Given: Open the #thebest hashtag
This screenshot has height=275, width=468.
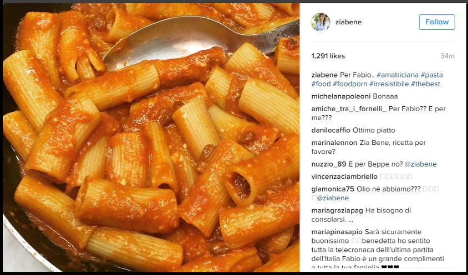Looking at the screenshot, I should click(425, 84).
